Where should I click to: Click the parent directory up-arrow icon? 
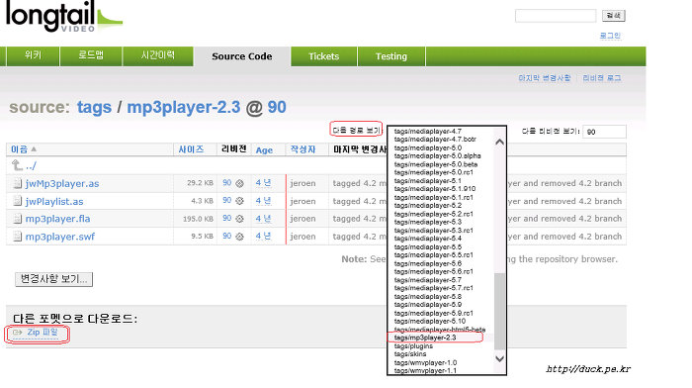(x=17, y=165)
